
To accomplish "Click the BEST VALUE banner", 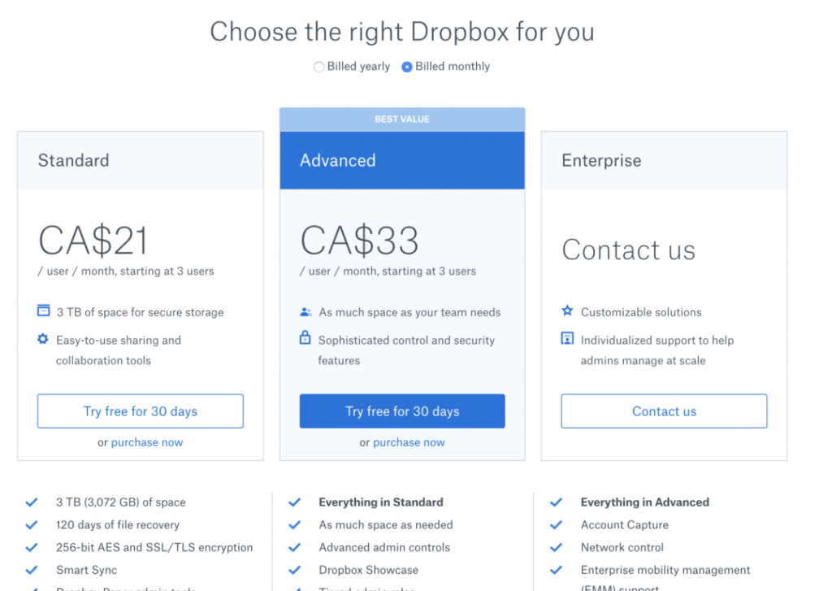I will tap(402, 120).
